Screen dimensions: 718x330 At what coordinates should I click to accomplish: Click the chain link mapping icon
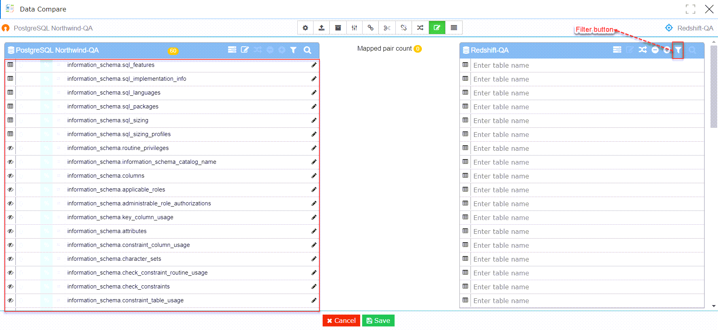point(370,28)
